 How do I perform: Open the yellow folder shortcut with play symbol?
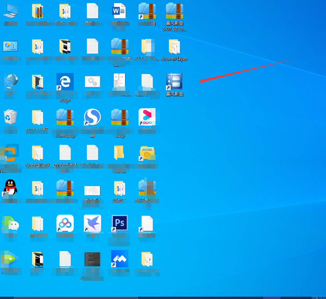click(147, 154)
